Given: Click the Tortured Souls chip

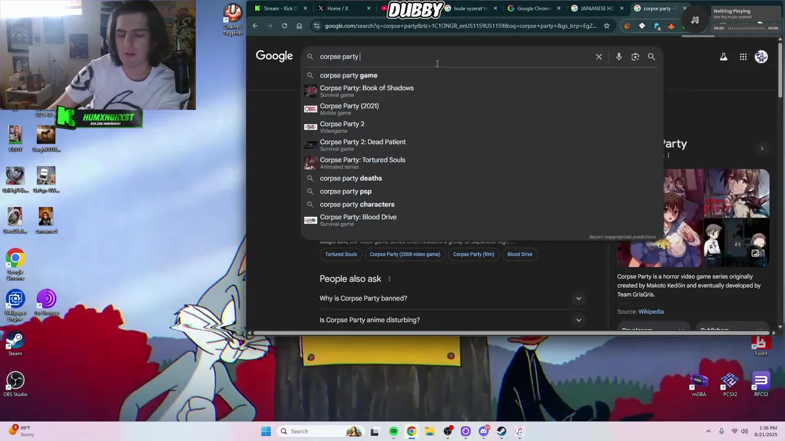Looking at the screenshot, I should (x=341, y=254).
